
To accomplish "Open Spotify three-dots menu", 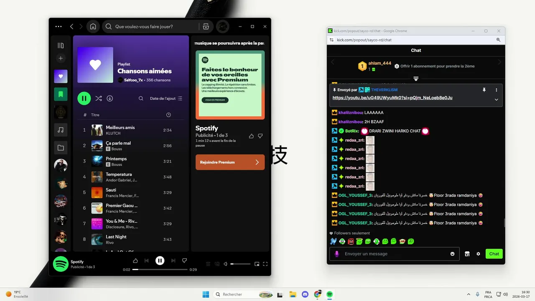I will point(59,26).
